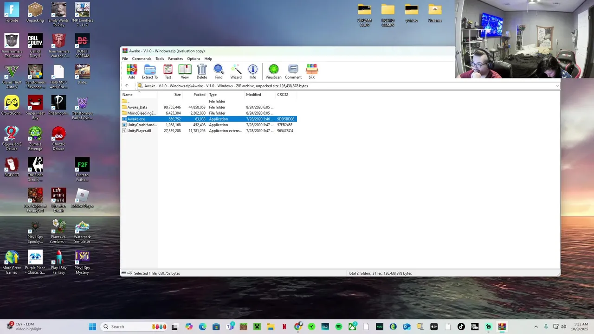Sort files by the Name column header
The height and width of the screenshot is (334, 594).
point(139,95)
